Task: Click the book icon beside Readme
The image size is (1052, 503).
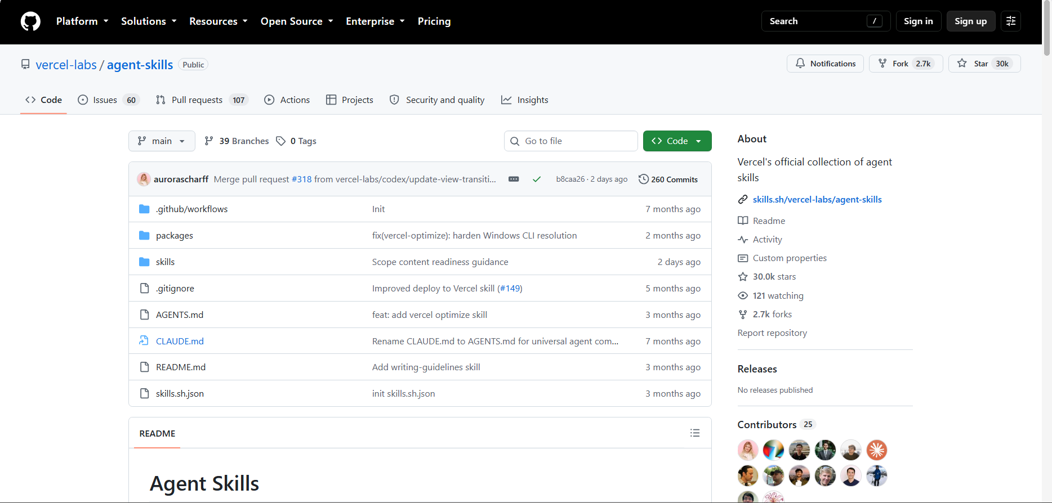Action: tap(743, 221)
